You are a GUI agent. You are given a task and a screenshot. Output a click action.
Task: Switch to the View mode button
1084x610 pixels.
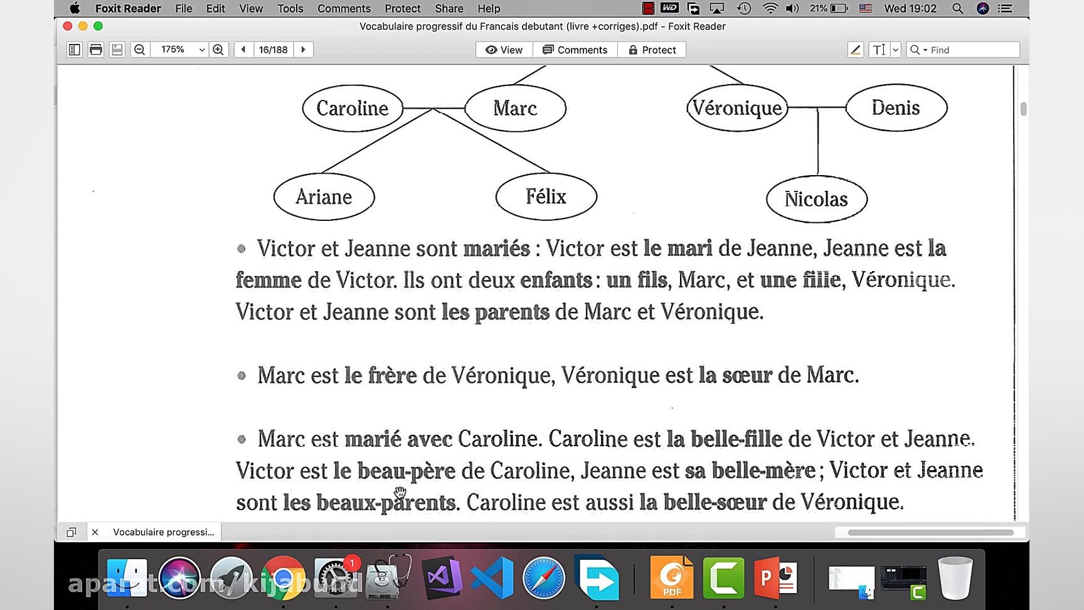504,50
